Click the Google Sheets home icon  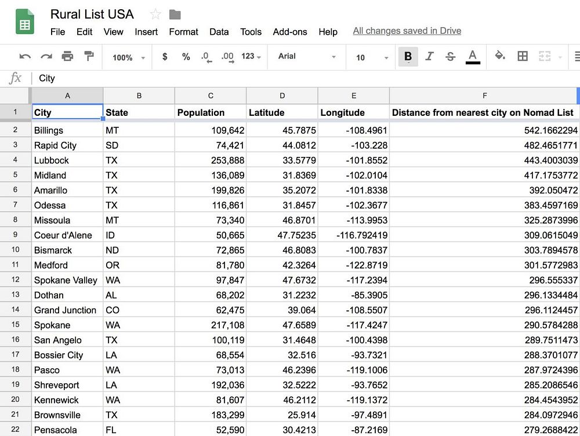click(x=25, y=22)
